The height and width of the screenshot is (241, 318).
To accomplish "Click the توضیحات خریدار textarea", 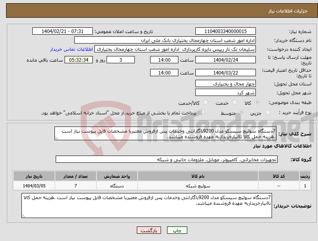I will (x=146, y=206).
